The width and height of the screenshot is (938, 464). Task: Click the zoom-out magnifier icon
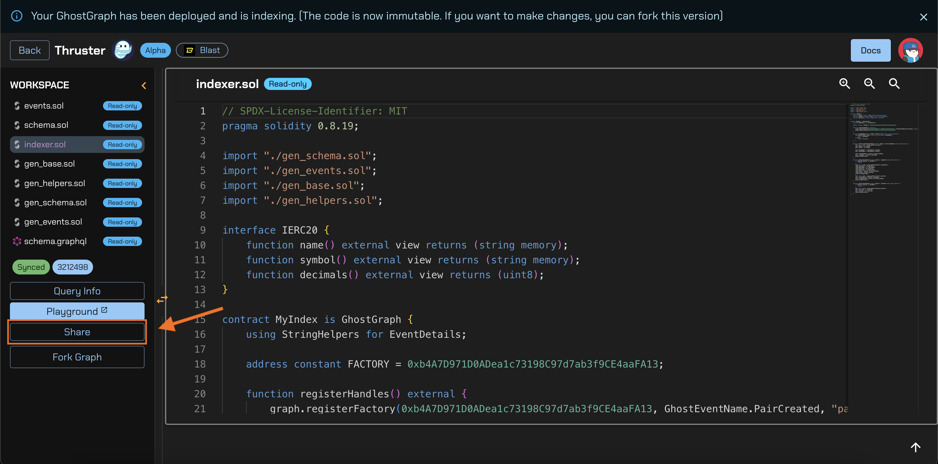click(x=869, y=84)
